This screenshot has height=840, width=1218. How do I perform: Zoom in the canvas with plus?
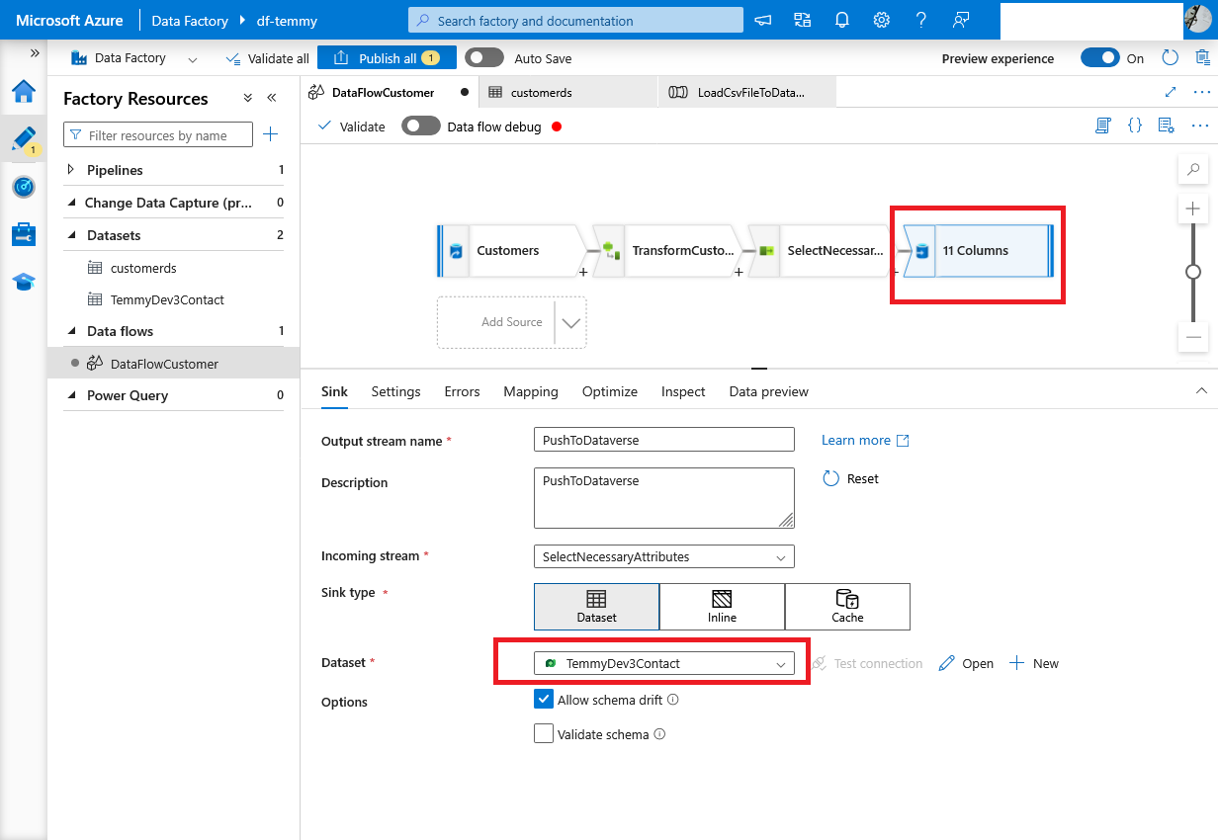[x=1193, y=209]
